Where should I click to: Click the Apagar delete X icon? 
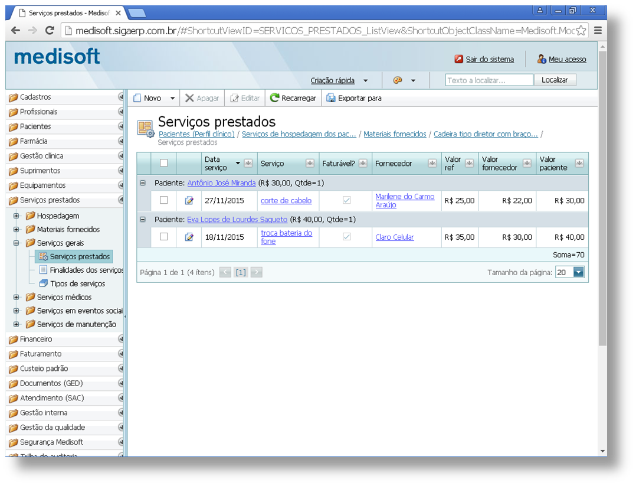[x=189, y=98]
